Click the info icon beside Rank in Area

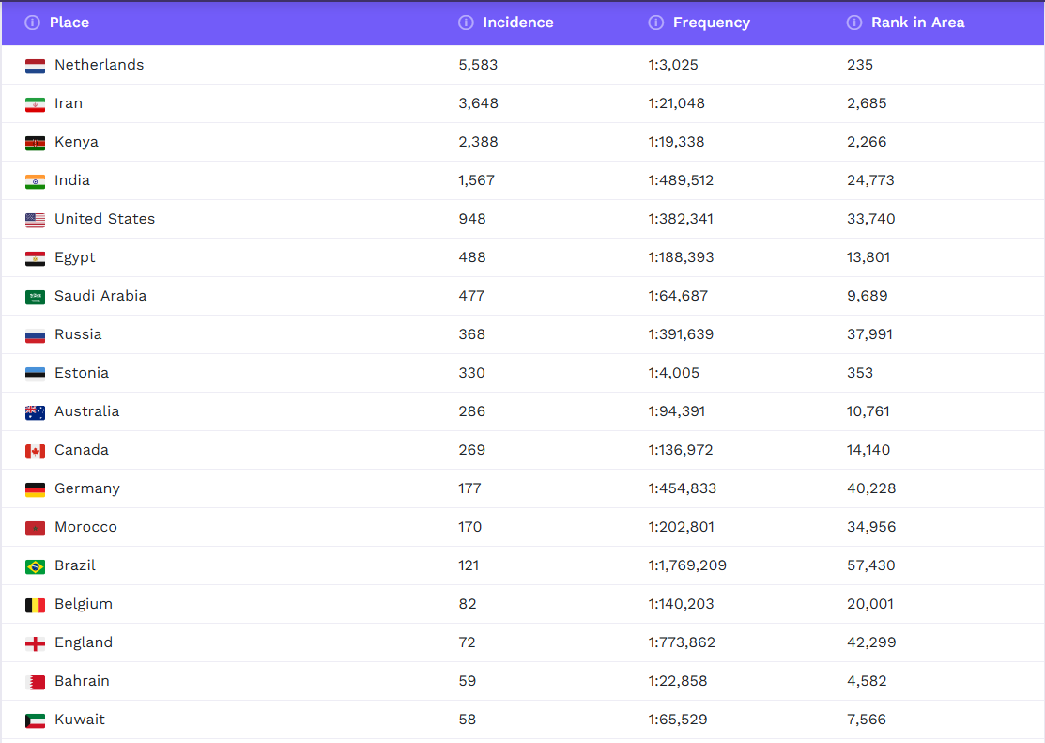[854, 23]
